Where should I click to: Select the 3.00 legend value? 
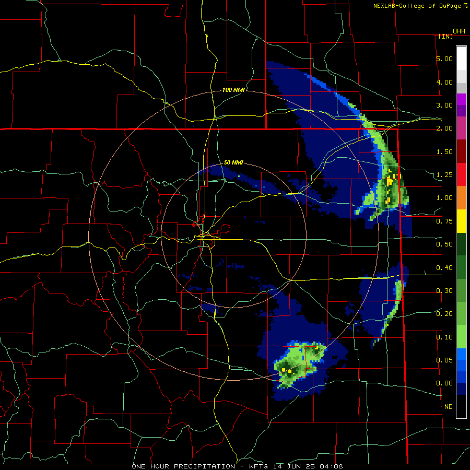click(444, 105)
